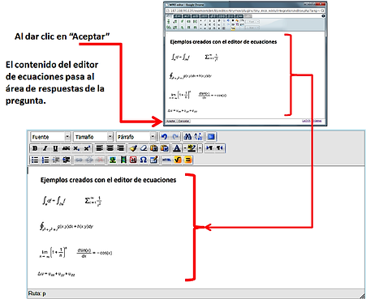Screen dimensions: 366x299
Task: Toggle italic formatting in the text editor
Action: pos(45,148)
